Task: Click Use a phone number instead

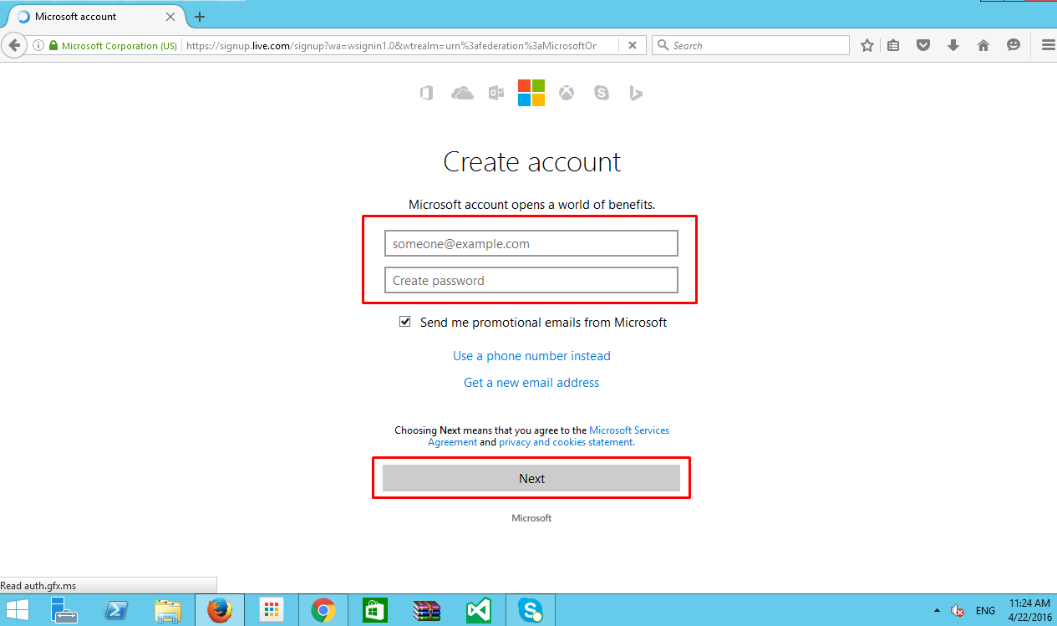Action: (531, 356)
